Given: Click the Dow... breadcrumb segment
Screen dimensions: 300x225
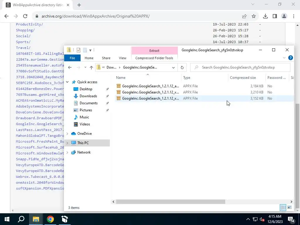Looking at the screenshot, I should (111, 67).
